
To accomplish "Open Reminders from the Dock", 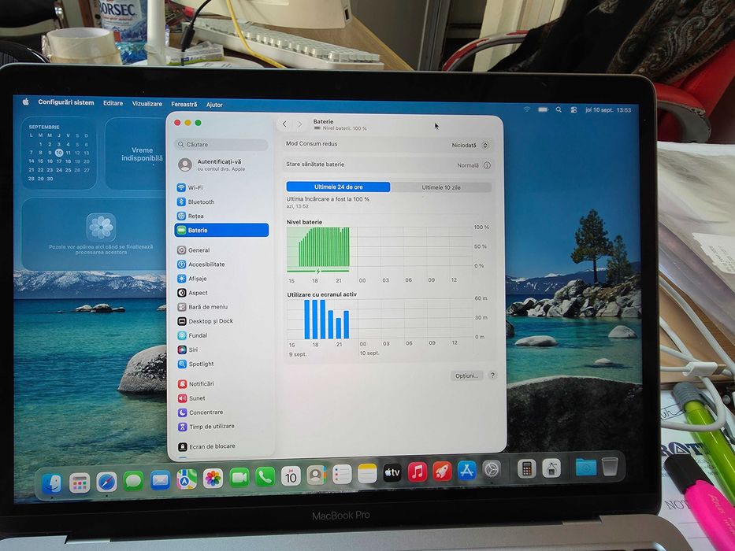I will coord(342,475).
